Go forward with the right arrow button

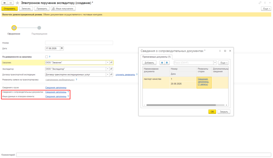click(10, 3)
